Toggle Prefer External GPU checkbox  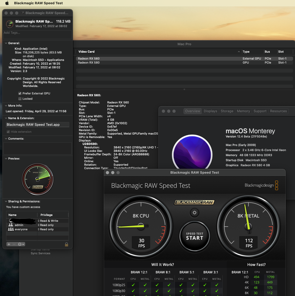pos(20,93)
